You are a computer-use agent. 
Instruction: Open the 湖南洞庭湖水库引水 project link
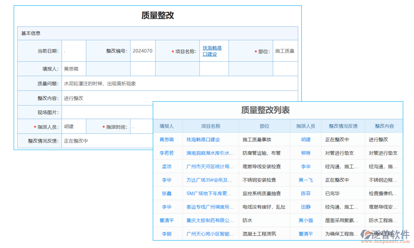209,153
